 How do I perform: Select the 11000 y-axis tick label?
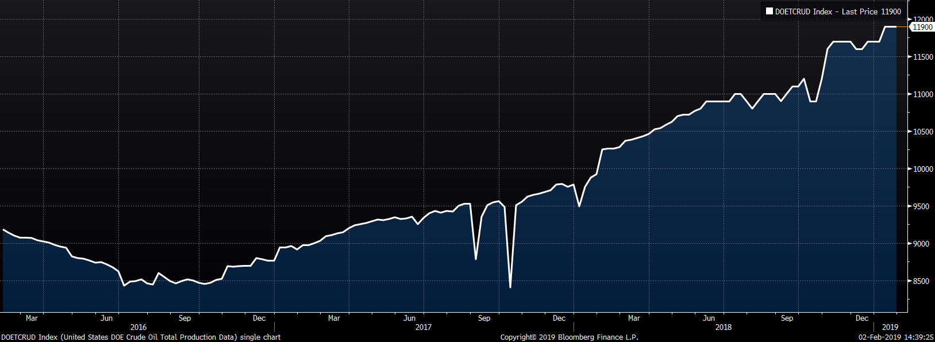923,94
